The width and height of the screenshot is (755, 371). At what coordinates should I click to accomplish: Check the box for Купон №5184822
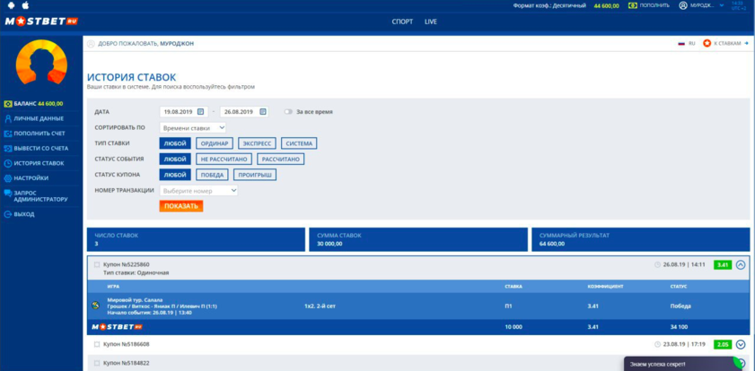[97, 363]
